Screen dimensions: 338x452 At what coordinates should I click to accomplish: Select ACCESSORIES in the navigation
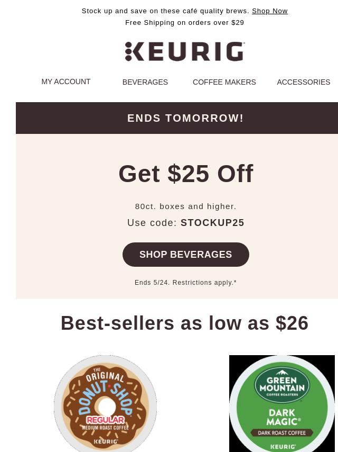tap(304, 82)
